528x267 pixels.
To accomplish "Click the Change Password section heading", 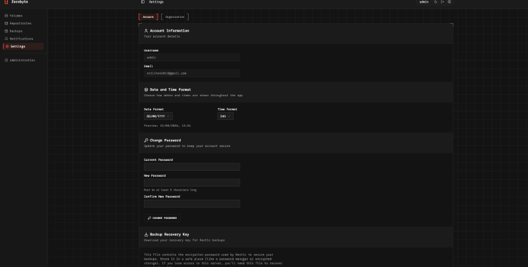I will pos(166,140).
